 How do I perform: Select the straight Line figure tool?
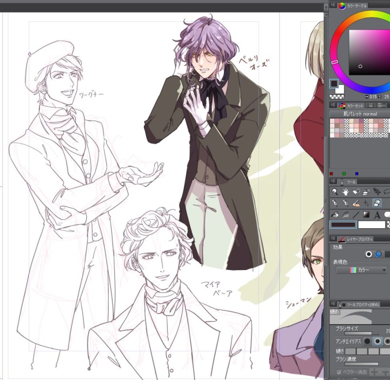click(x=356, y=215)
